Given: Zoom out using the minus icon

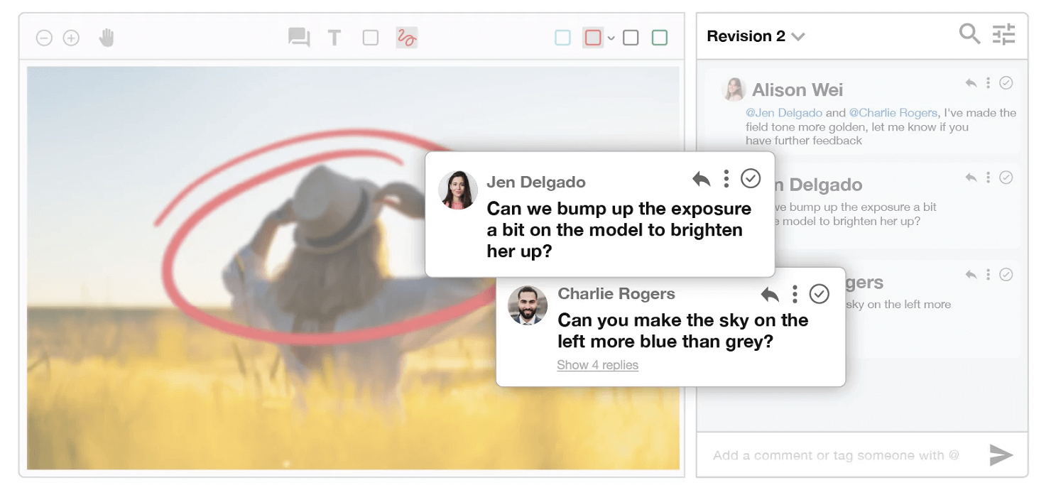Looking at the screenshot, I should (44, 38).
